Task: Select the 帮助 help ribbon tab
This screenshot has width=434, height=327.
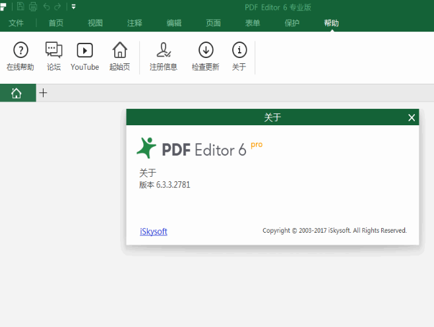Action: tap(331, 23)
